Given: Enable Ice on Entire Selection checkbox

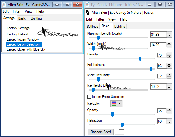Looking at the screenshot, I should click(89, 97).
